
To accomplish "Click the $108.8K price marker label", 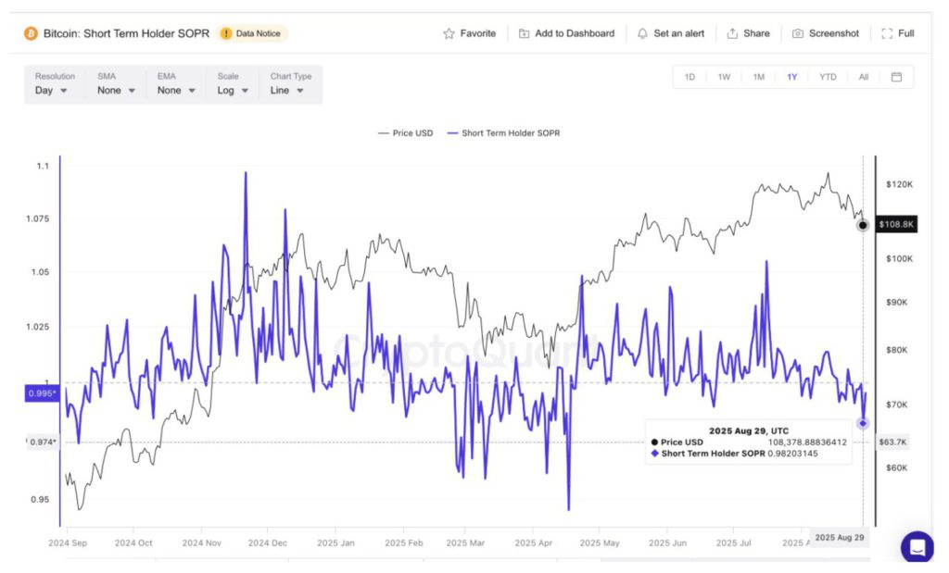I will click(x=896, y=224).
